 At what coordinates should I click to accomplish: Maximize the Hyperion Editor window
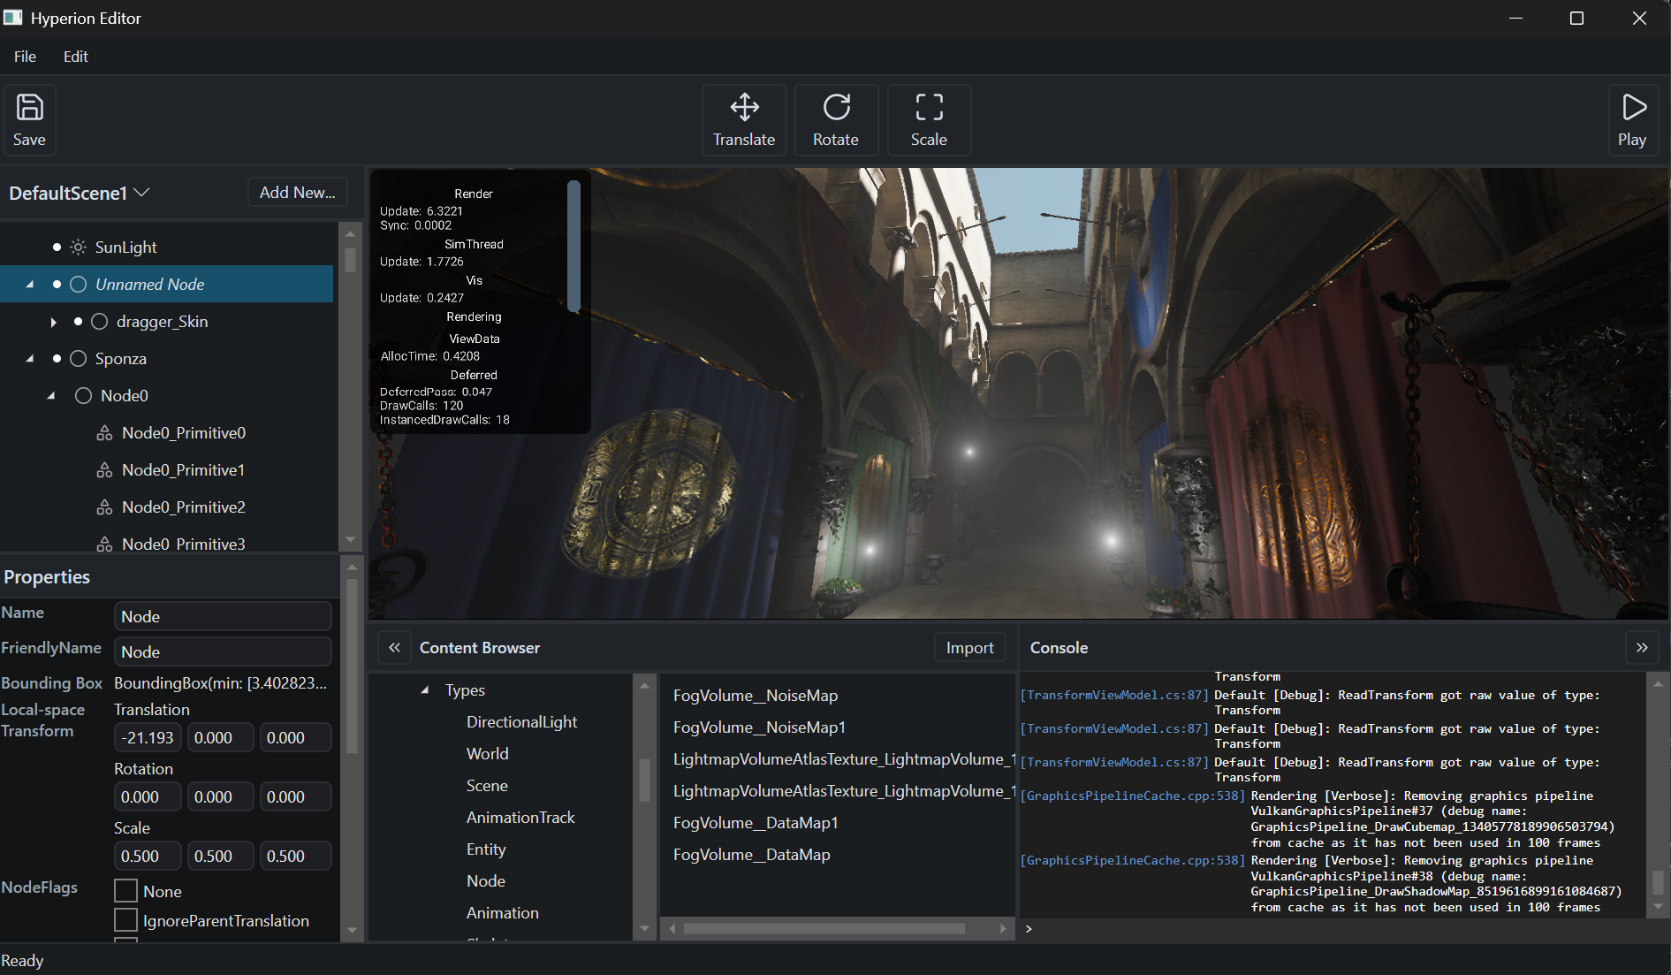[x=1576, y=19]
